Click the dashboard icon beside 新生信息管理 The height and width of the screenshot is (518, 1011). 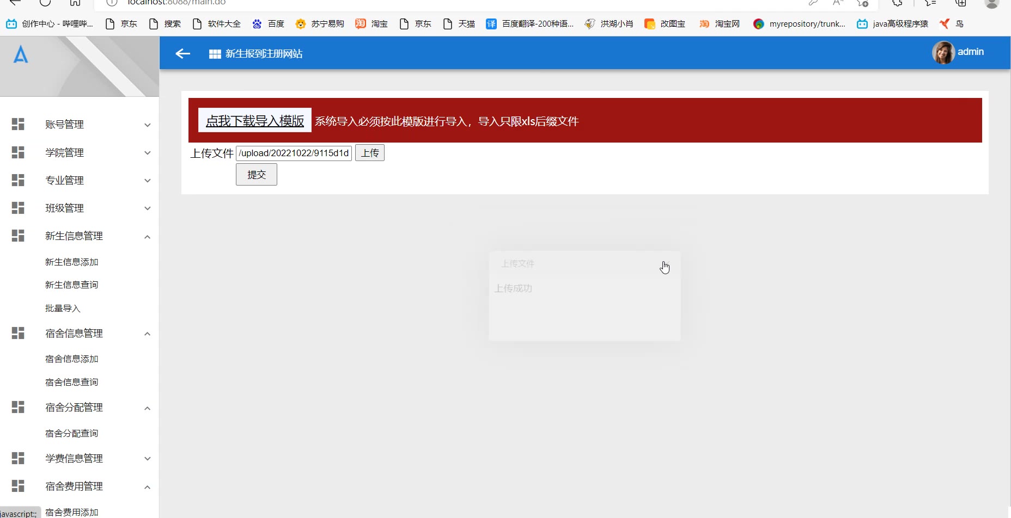tap(18, 236)
